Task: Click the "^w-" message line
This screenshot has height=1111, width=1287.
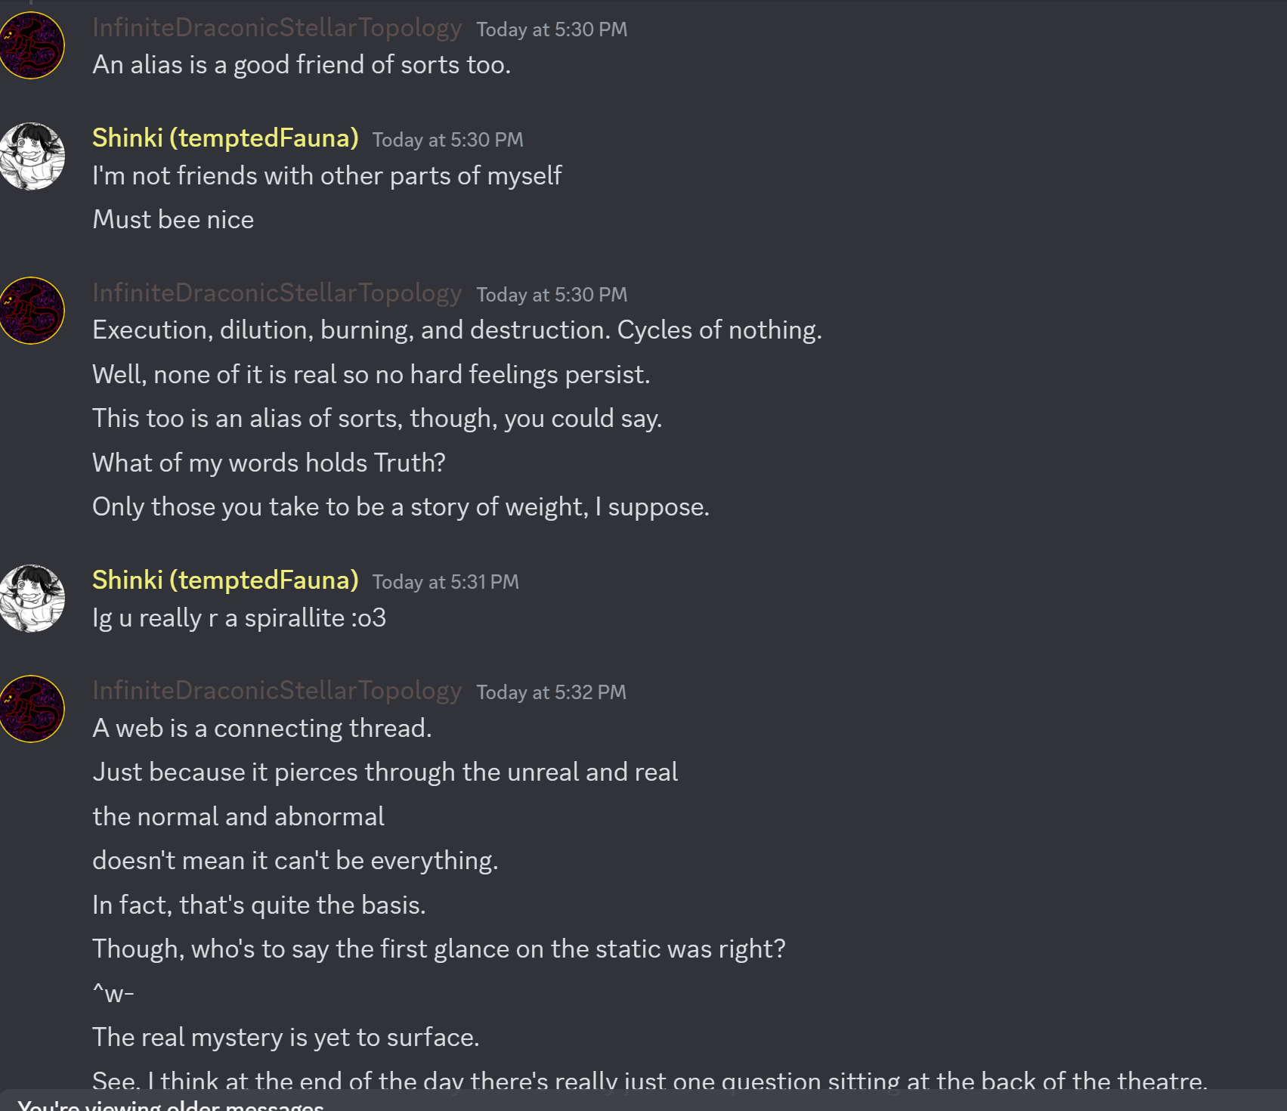Action: [113, 993]
